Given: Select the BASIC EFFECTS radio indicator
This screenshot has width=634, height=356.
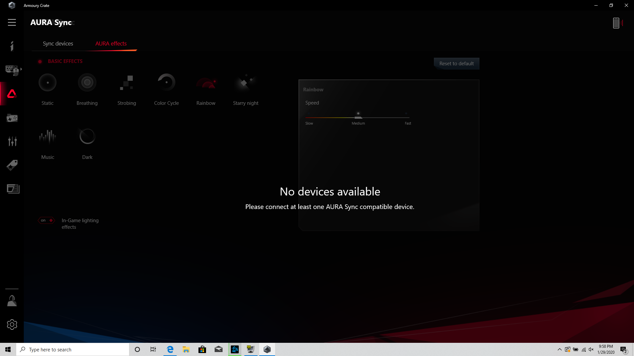Looking at the screenshot, I should click(40, 61).
